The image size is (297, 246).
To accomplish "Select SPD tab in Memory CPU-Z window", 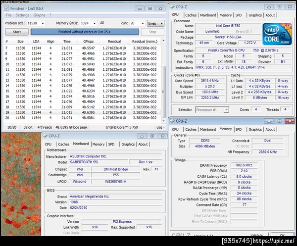I will 239,129.
